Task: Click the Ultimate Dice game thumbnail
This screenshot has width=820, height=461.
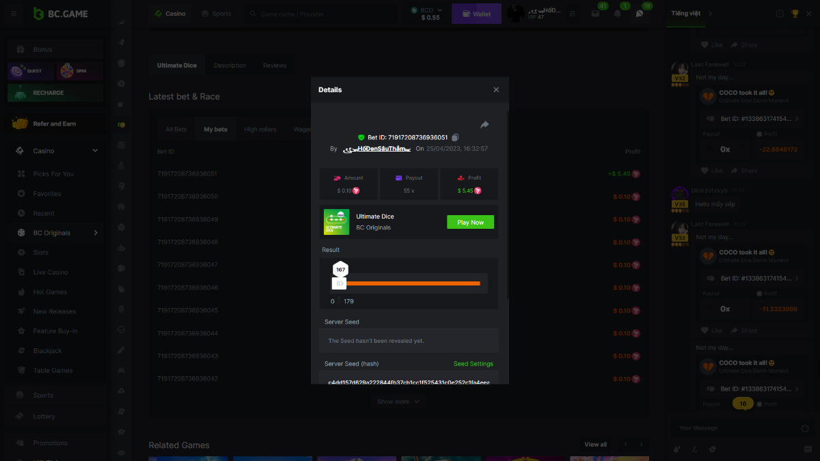Action: [336, 222]
